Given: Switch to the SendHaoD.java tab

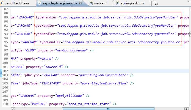Looking at the screenshot, I should coord(17,3).
